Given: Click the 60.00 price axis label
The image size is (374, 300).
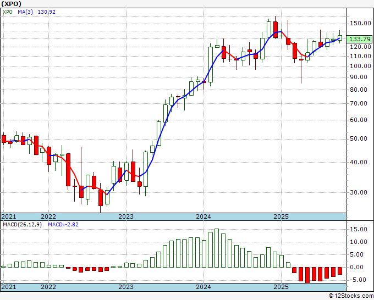Looking at the screenshot, I should point(359,120).
